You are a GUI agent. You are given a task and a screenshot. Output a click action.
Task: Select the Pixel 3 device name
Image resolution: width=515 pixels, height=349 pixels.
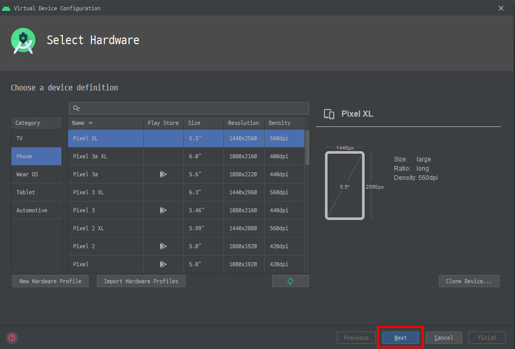84,210
